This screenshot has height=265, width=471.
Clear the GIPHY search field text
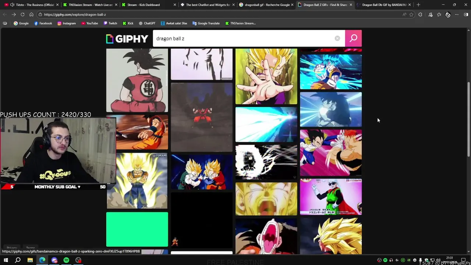point(337,38)
